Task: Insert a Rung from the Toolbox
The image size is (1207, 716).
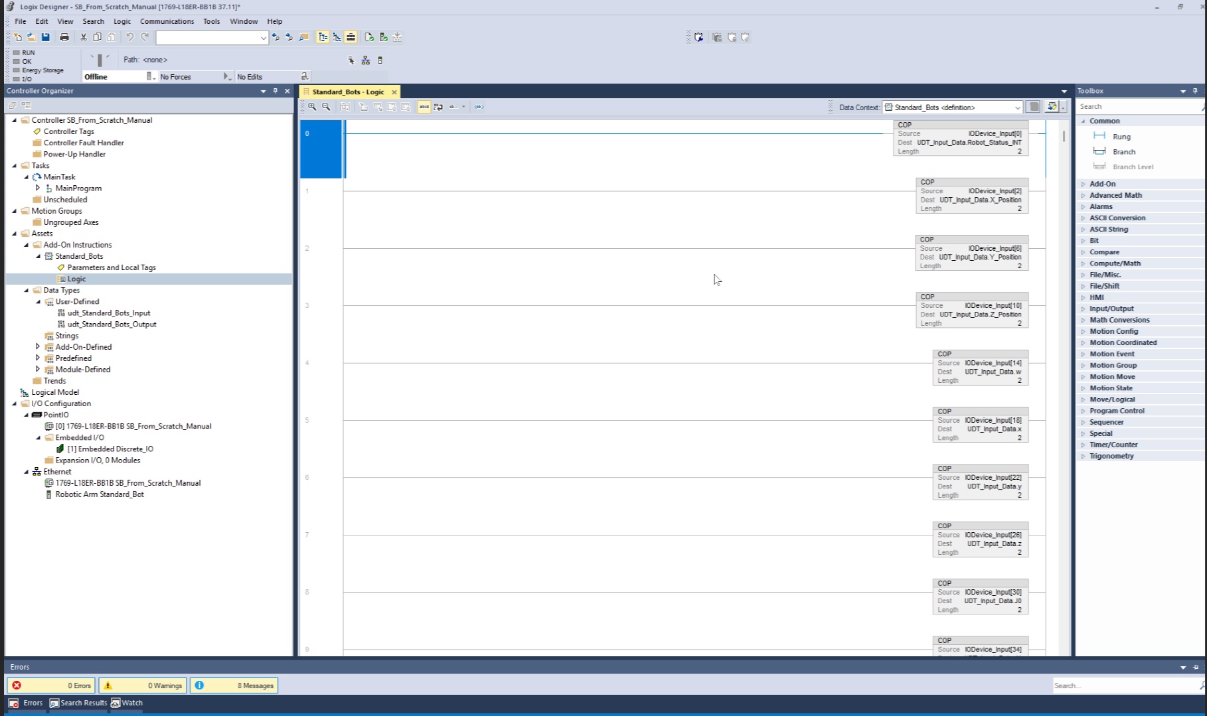Action: pos(1121,137)
